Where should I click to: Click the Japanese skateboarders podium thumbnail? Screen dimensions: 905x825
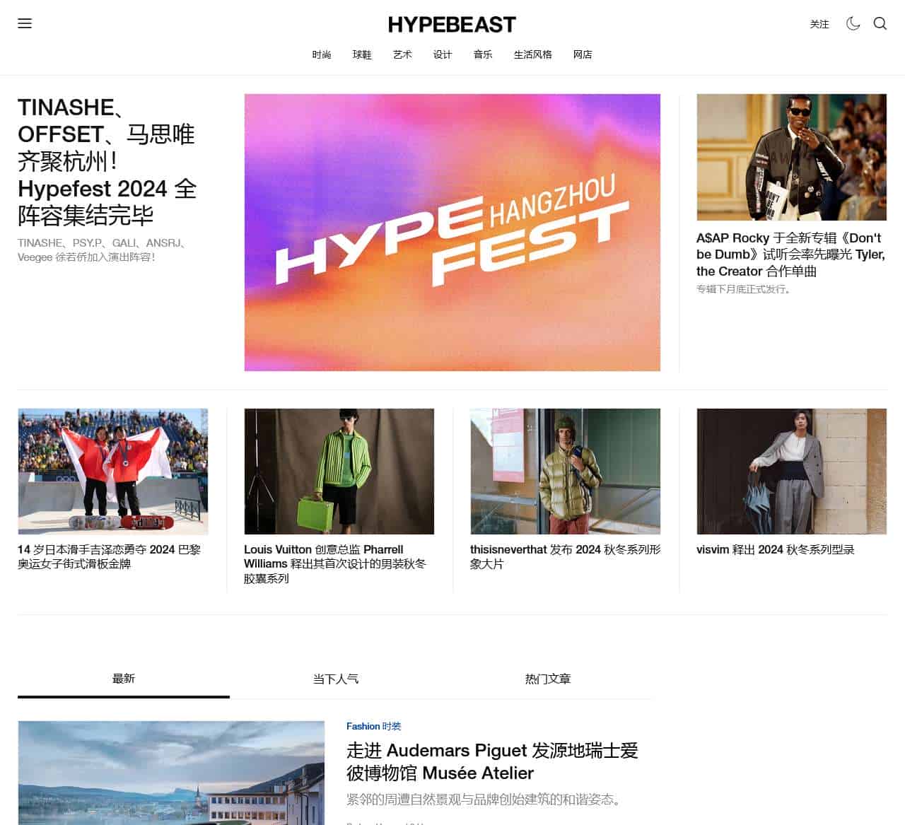pos(113,471)
